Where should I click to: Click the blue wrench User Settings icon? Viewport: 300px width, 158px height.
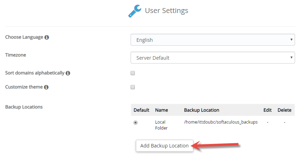135,11
